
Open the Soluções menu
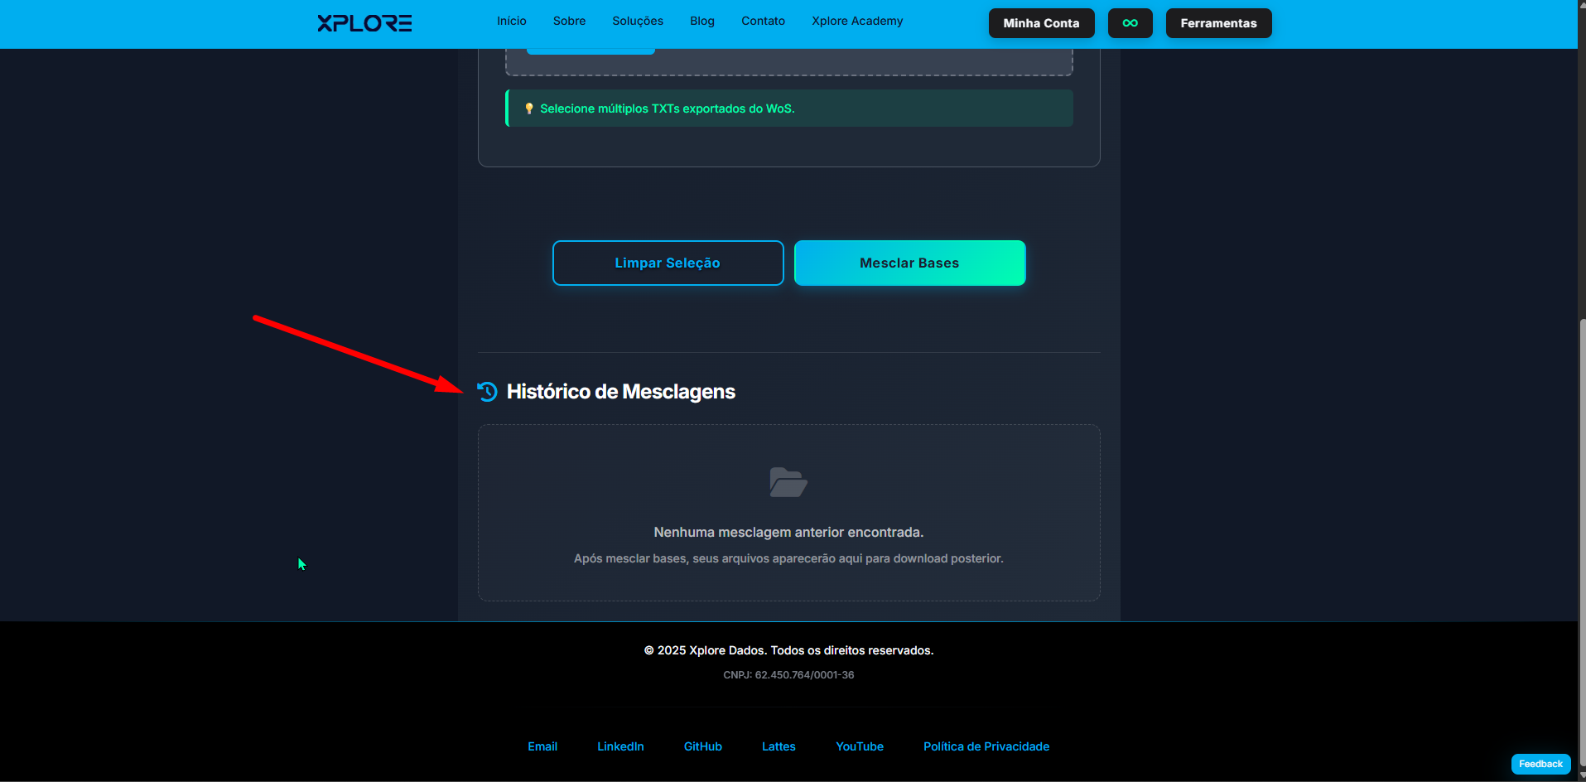point(637,22)
